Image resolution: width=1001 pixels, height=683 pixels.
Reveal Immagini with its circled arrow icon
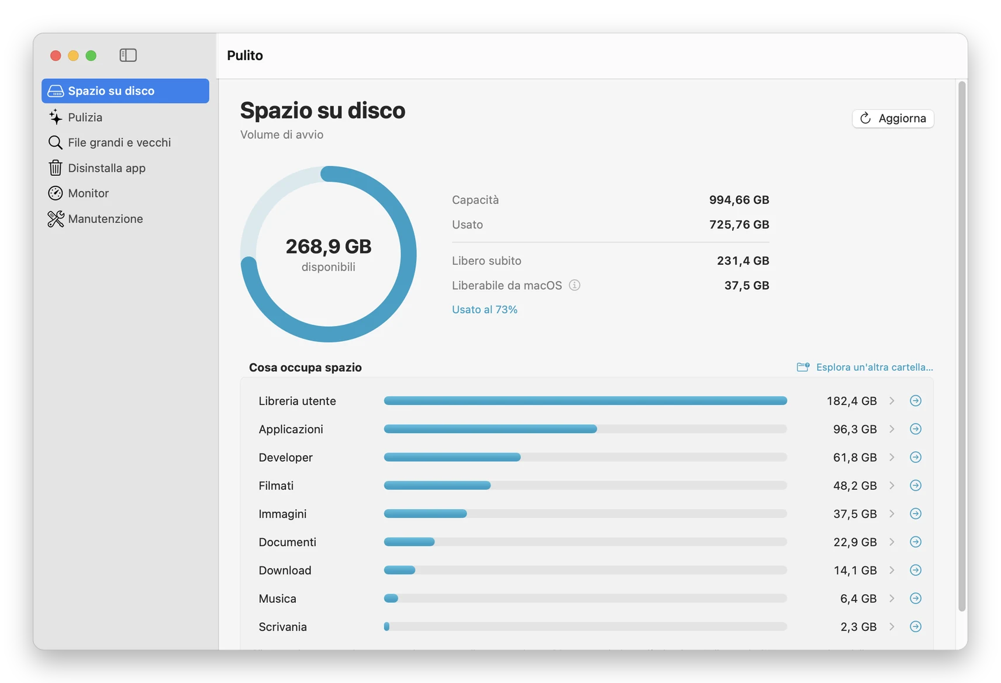(916, 514)
